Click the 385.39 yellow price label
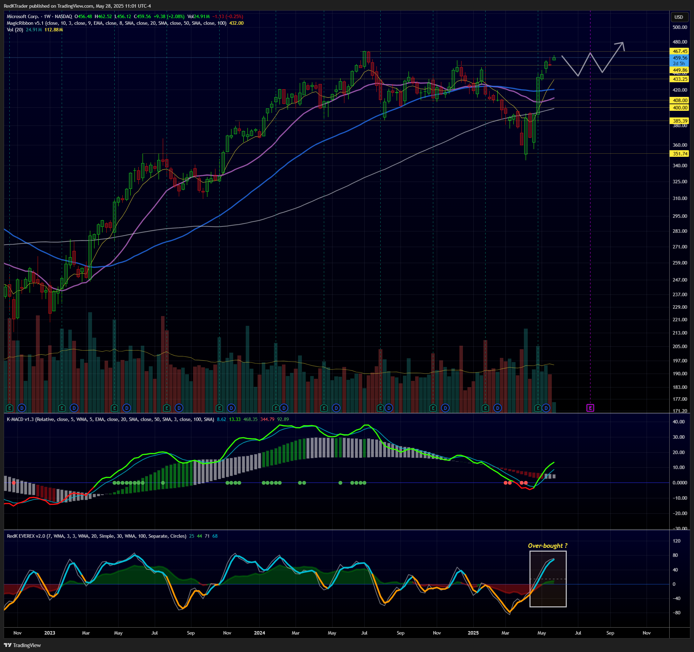 [679, 121]
